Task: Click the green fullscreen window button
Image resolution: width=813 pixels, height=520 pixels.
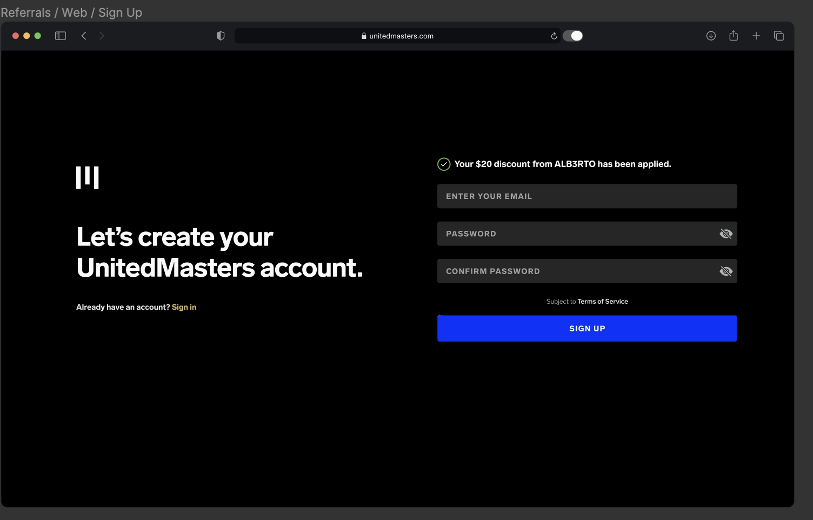Action: [x=38, y=36]
